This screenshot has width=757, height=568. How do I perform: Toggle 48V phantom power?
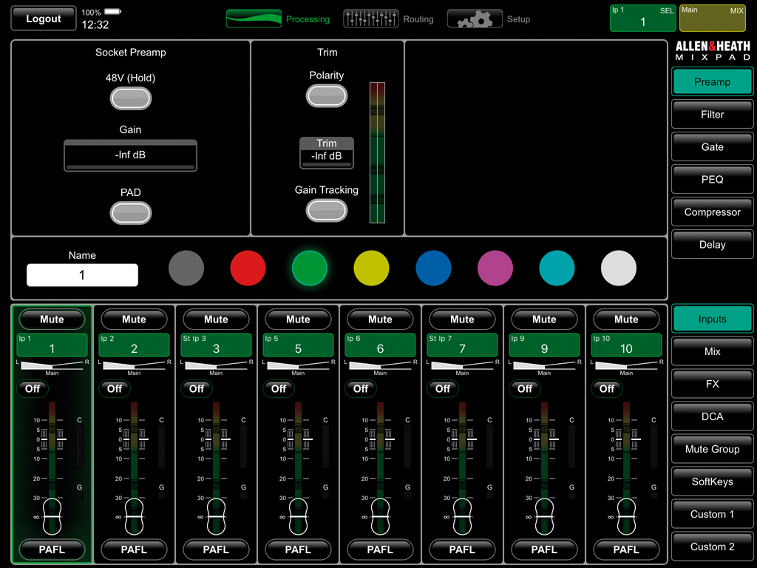(x=131, y=98)
